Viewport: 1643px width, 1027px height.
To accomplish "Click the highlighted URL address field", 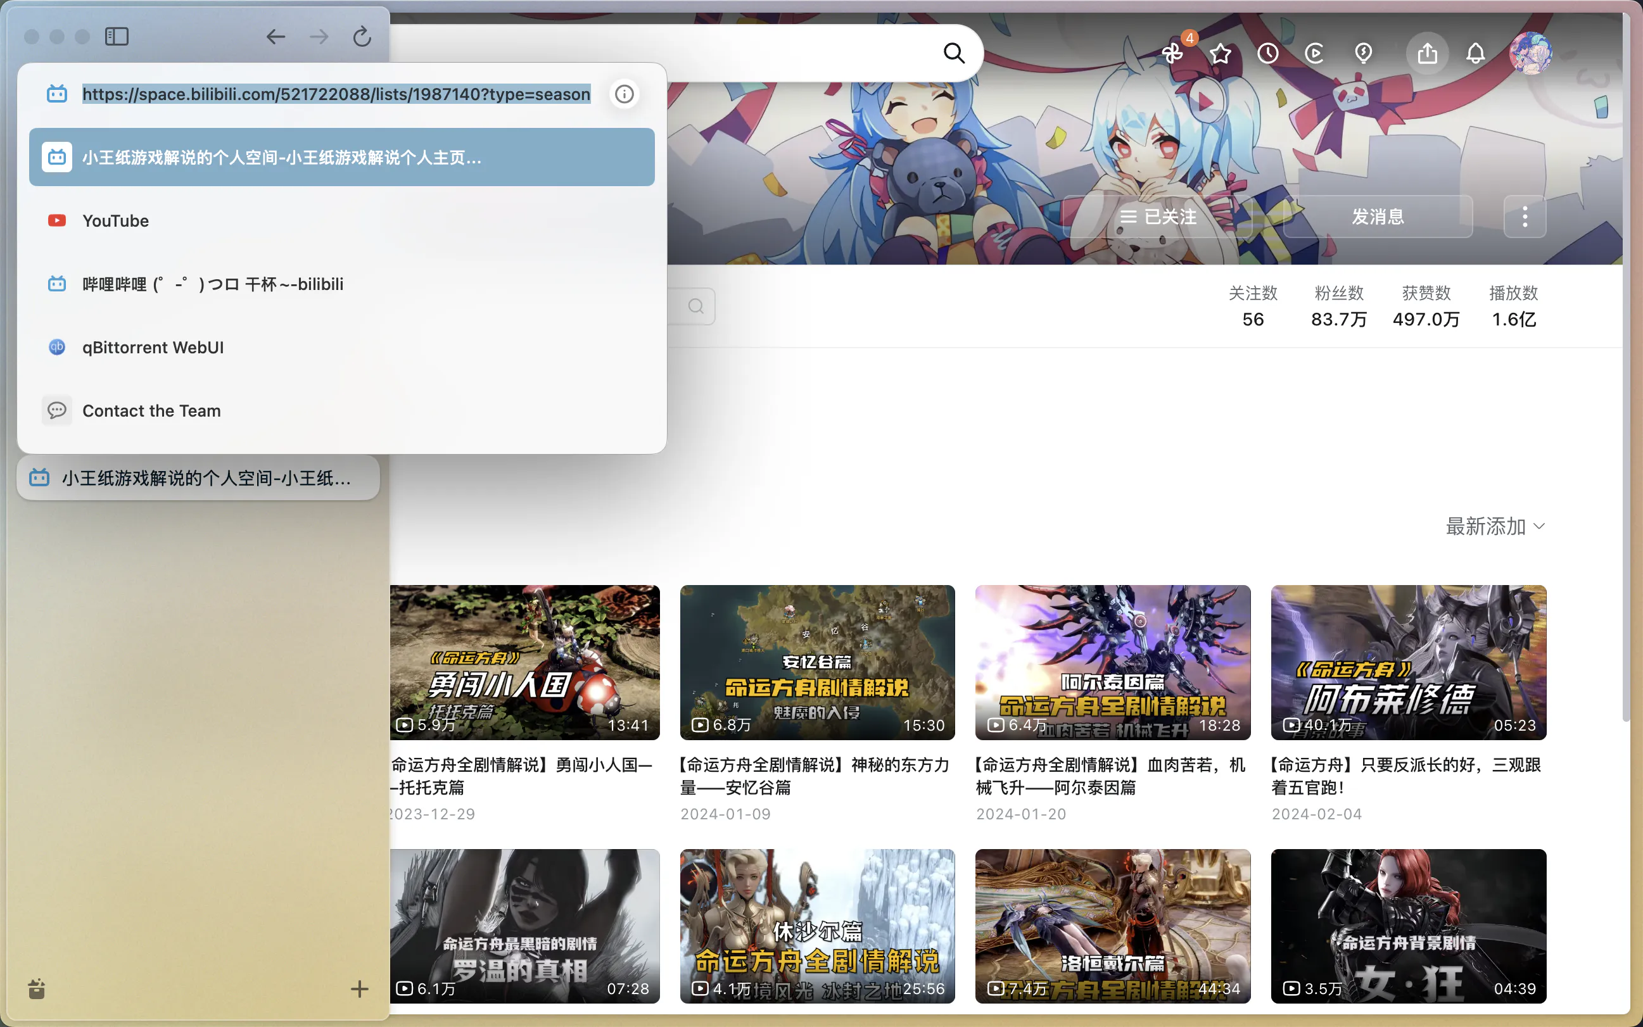I will (336, 94).
